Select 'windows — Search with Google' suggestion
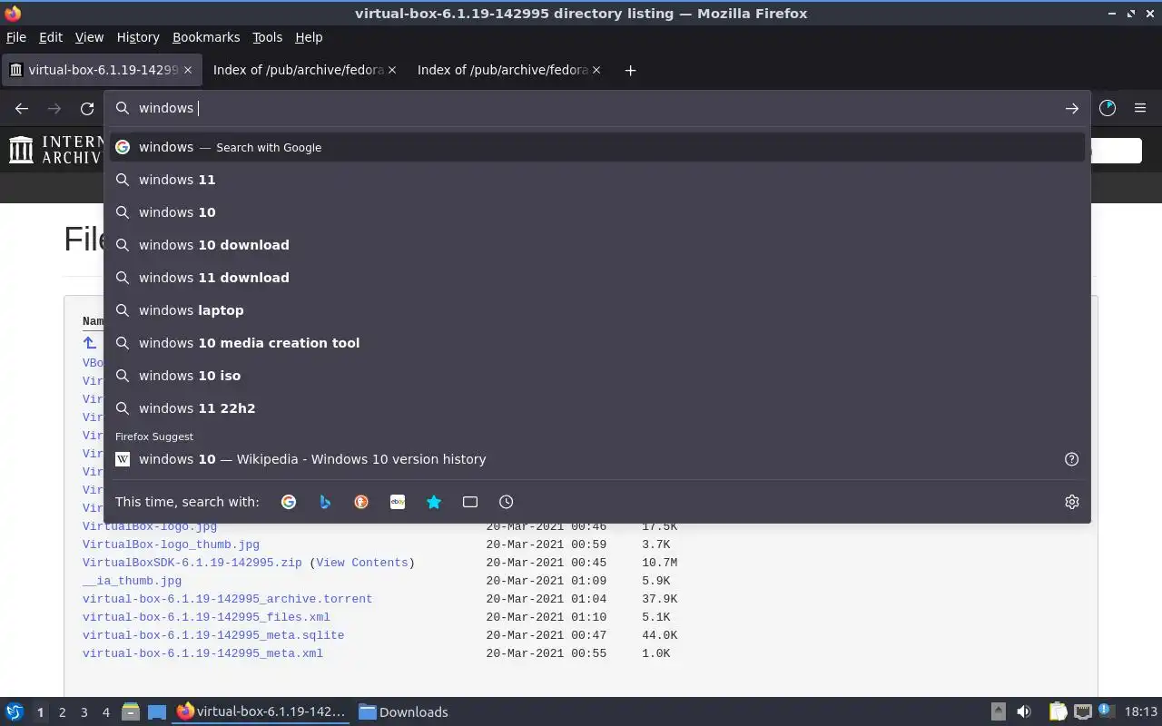 coord(597,147)
